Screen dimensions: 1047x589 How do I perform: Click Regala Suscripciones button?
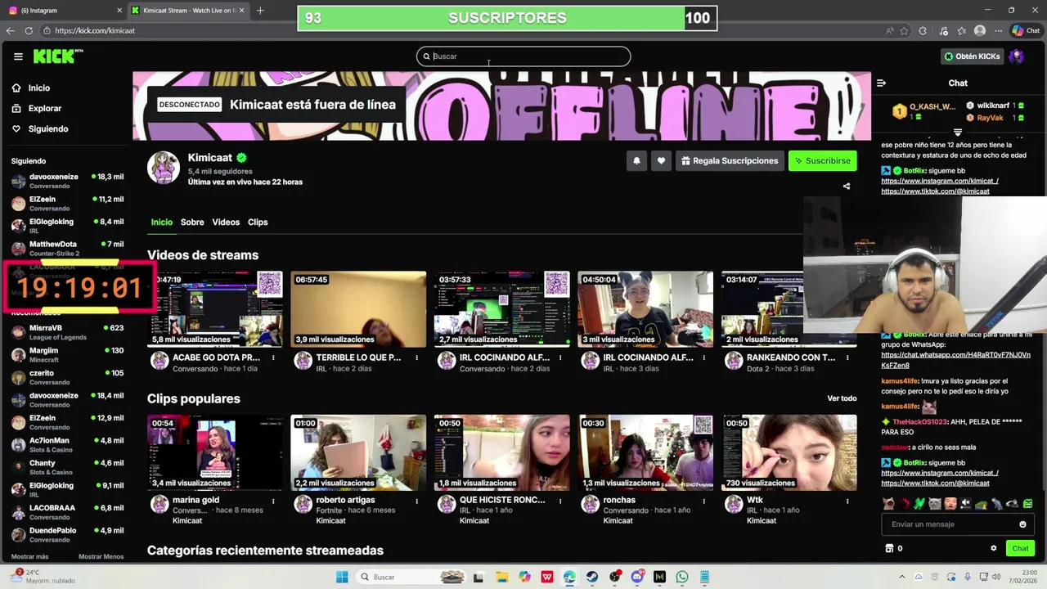[x=730, y=160]
